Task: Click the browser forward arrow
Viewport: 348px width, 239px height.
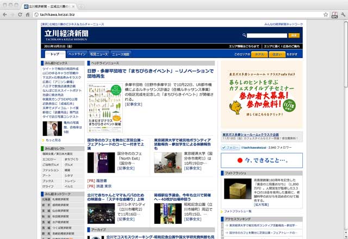Action: pos(13,15)
